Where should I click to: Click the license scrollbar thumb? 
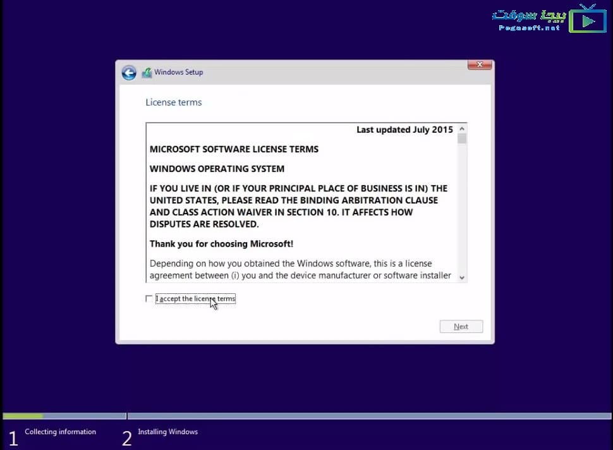(x=462, y=138)
